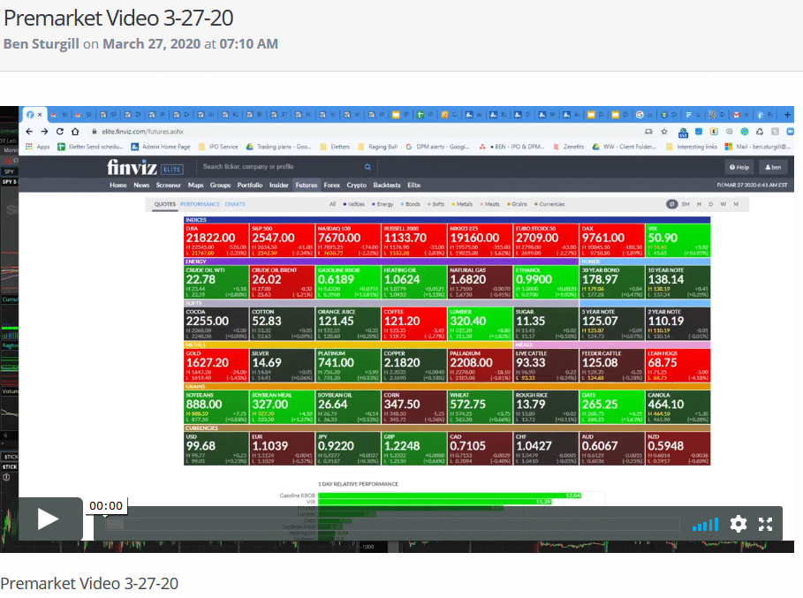Filter futures by Meats
This screenshot has height=598, width=803.
489,204
